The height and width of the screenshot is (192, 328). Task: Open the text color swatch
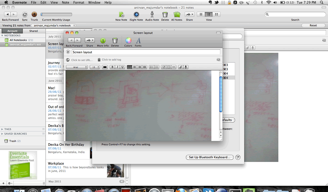coord(105,67)
